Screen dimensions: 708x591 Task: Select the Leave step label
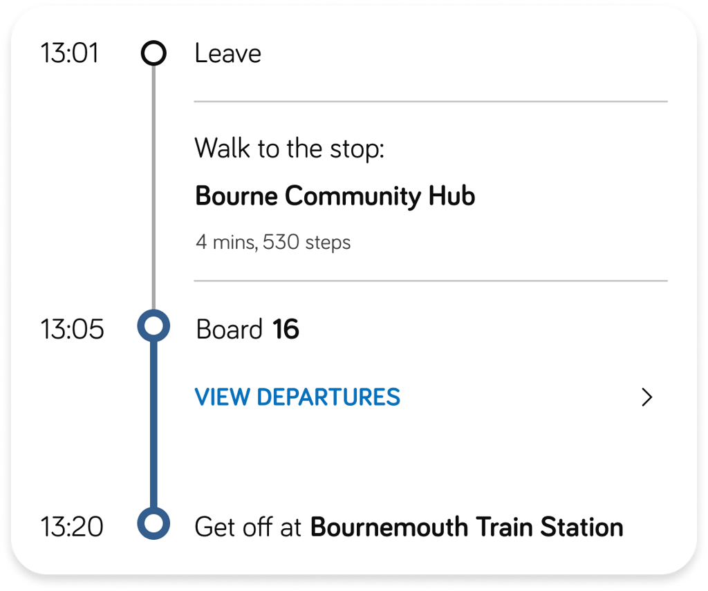click(229, 53)
